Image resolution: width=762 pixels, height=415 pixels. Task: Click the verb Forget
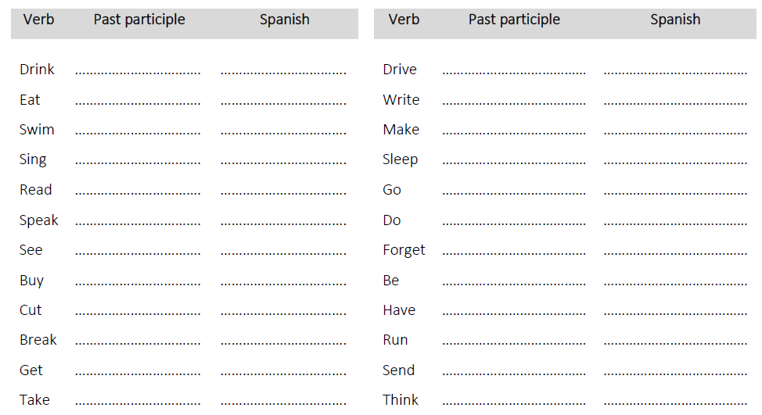(404, 250)
